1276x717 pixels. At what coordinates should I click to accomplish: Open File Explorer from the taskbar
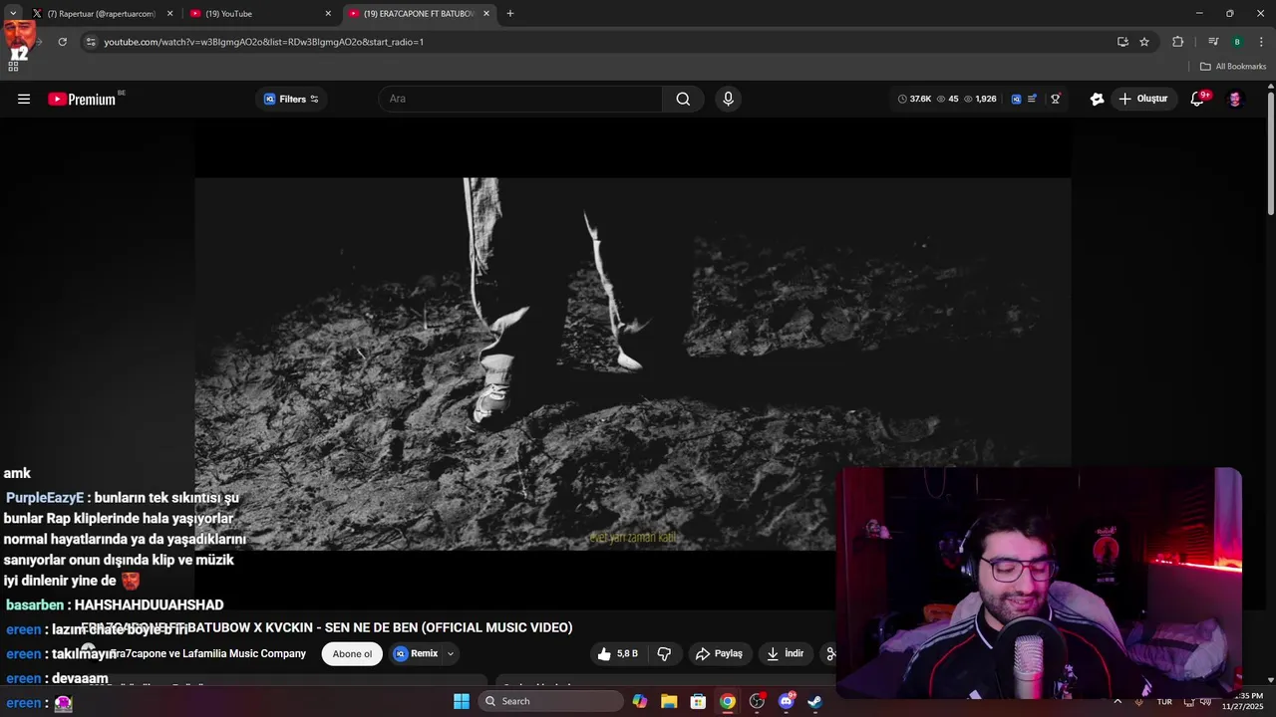tap(669, 701)
